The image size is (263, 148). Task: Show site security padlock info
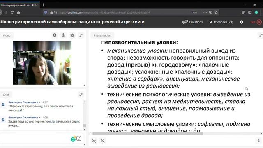[x=51, y=12]
